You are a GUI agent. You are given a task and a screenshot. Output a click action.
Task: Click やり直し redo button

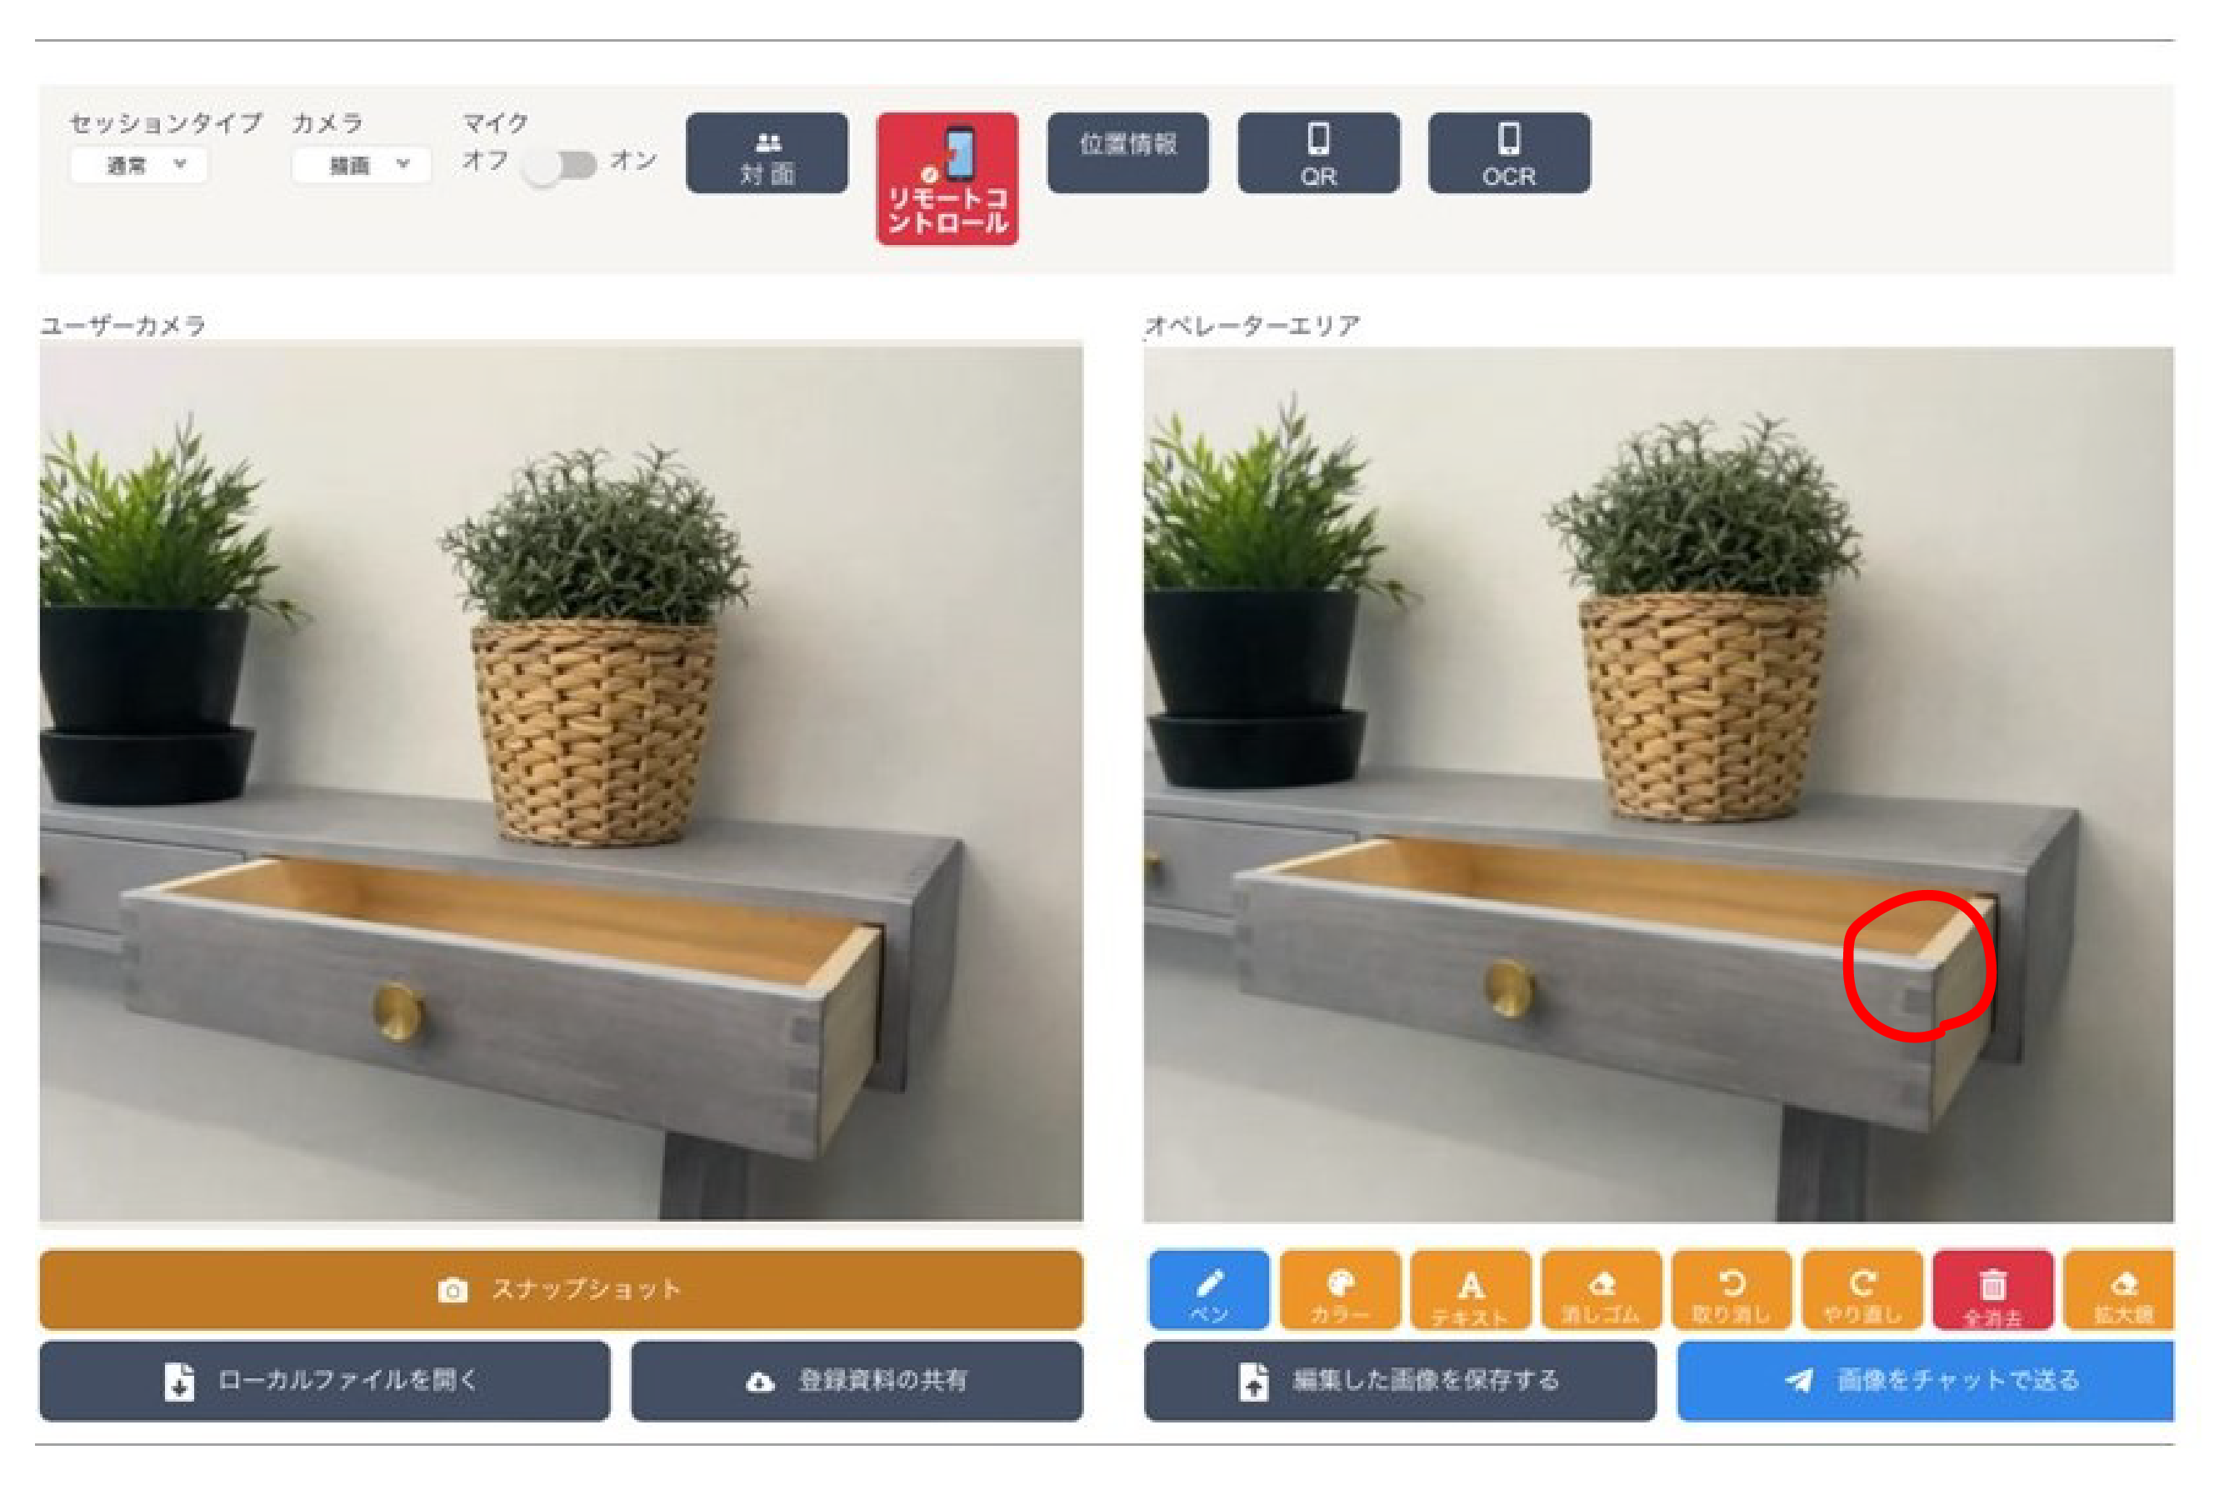(1862, 1289)
